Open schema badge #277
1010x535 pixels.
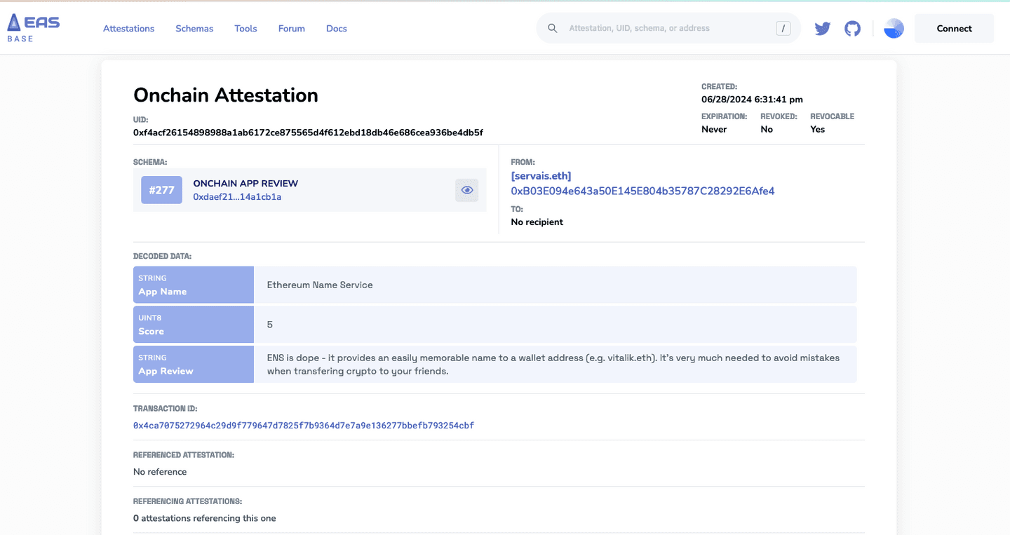pyautogui.click(x=161, y=190)
